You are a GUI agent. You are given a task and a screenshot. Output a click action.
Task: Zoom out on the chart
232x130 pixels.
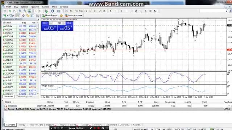(x=25, y=11)
